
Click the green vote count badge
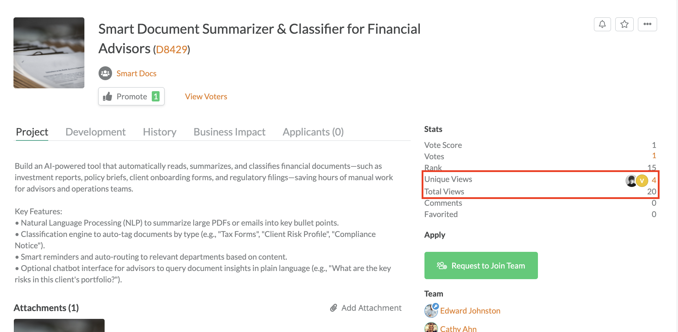[x=155, y=96]
